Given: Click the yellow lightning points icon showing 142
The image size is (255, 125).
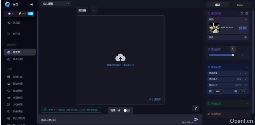Looking at the screenshot, I should click(20, 14).
